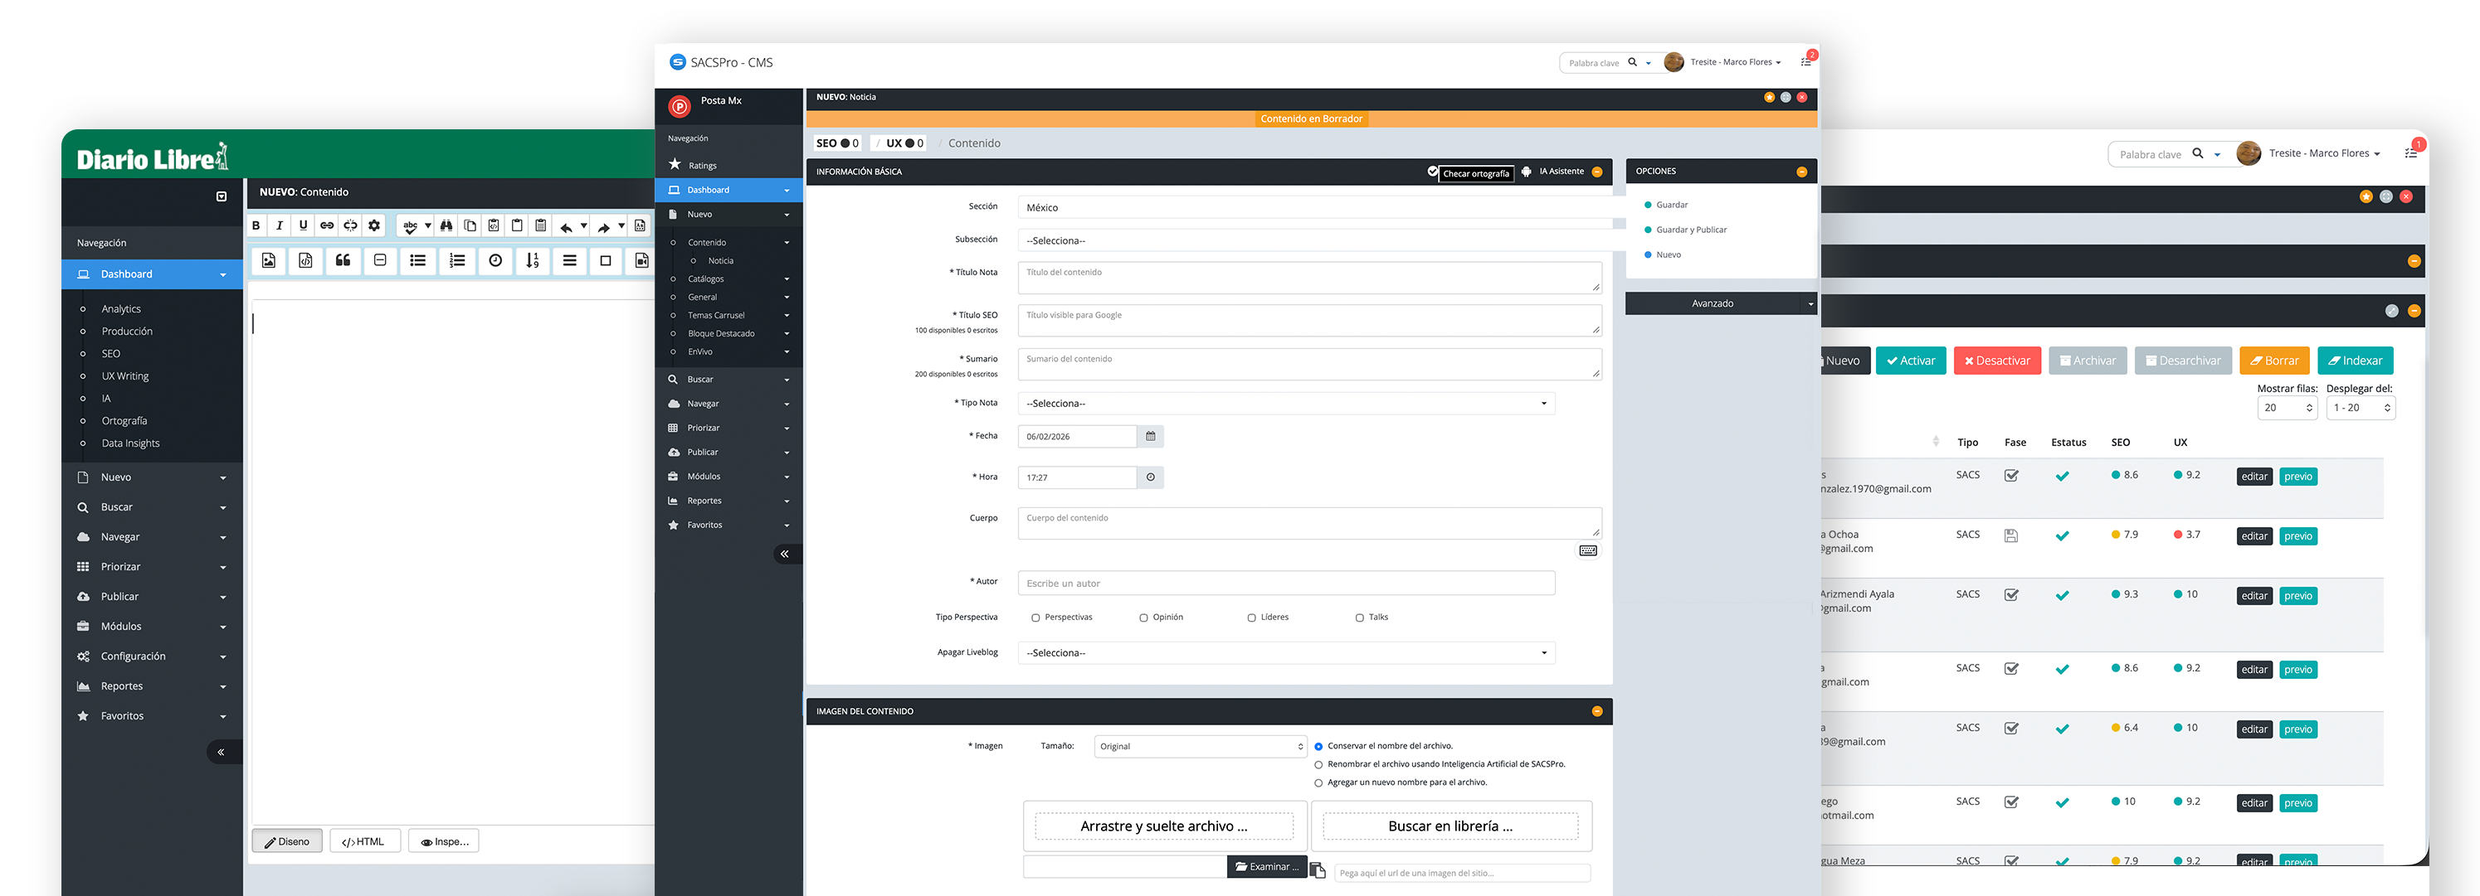Image resolution: width=2480 pixels, height=896 pixels.
Task: Click the horizontal lines icon in editor toolbar
Action: coord(570,260)
